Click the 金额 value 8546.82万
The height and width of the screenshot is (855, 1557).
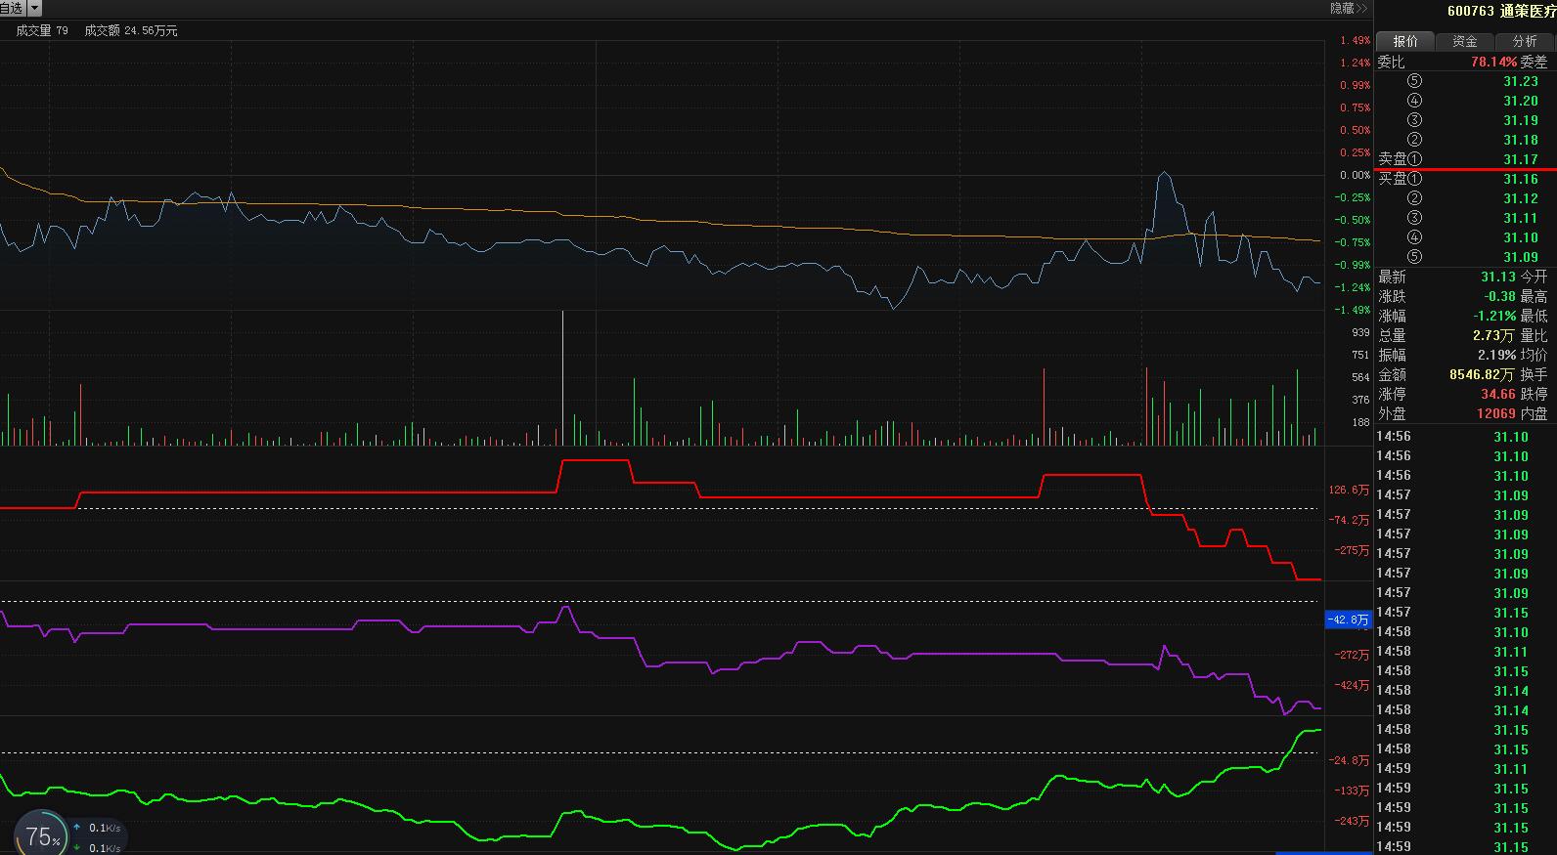coord(1482,374)
